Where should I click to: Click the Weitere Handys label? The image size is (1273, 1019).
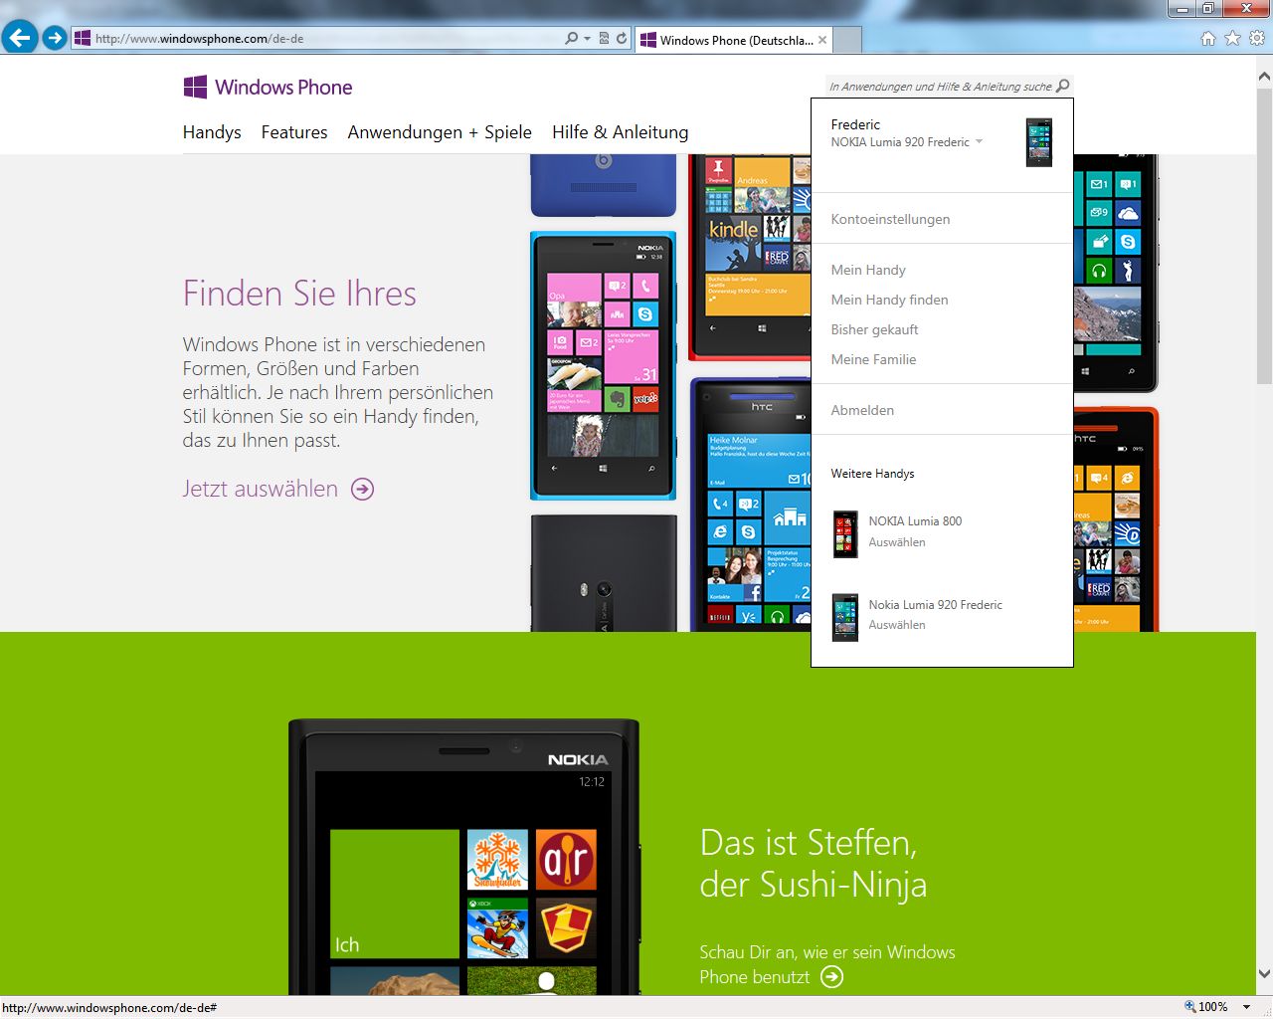point(872,474)
